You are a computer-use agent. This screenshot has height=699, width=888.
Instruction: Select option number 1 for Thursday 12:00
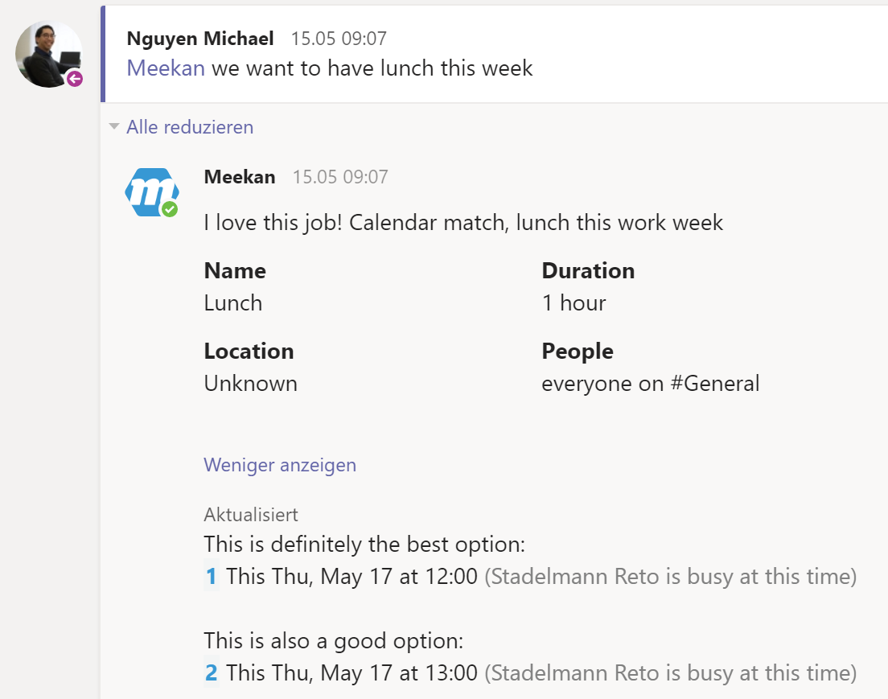(212, 577)
